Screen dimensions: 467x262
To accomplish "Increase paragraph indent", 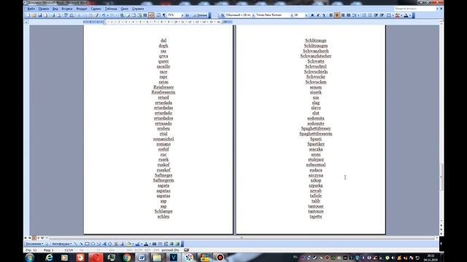I will pyautogui.click(x=382, y=15).
